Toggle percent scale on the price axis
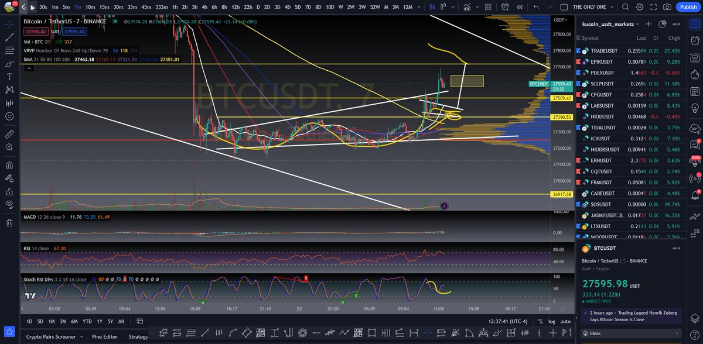The height and width of the screenshot is (344, 703). coord(541,321)
